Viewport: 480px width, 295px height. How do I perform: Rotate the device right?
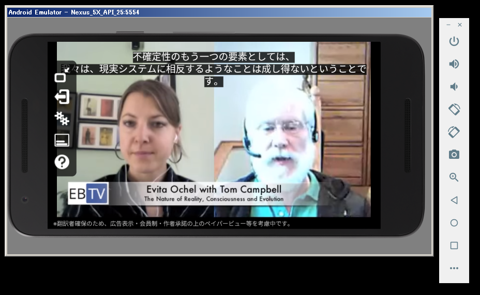[454, 132]
